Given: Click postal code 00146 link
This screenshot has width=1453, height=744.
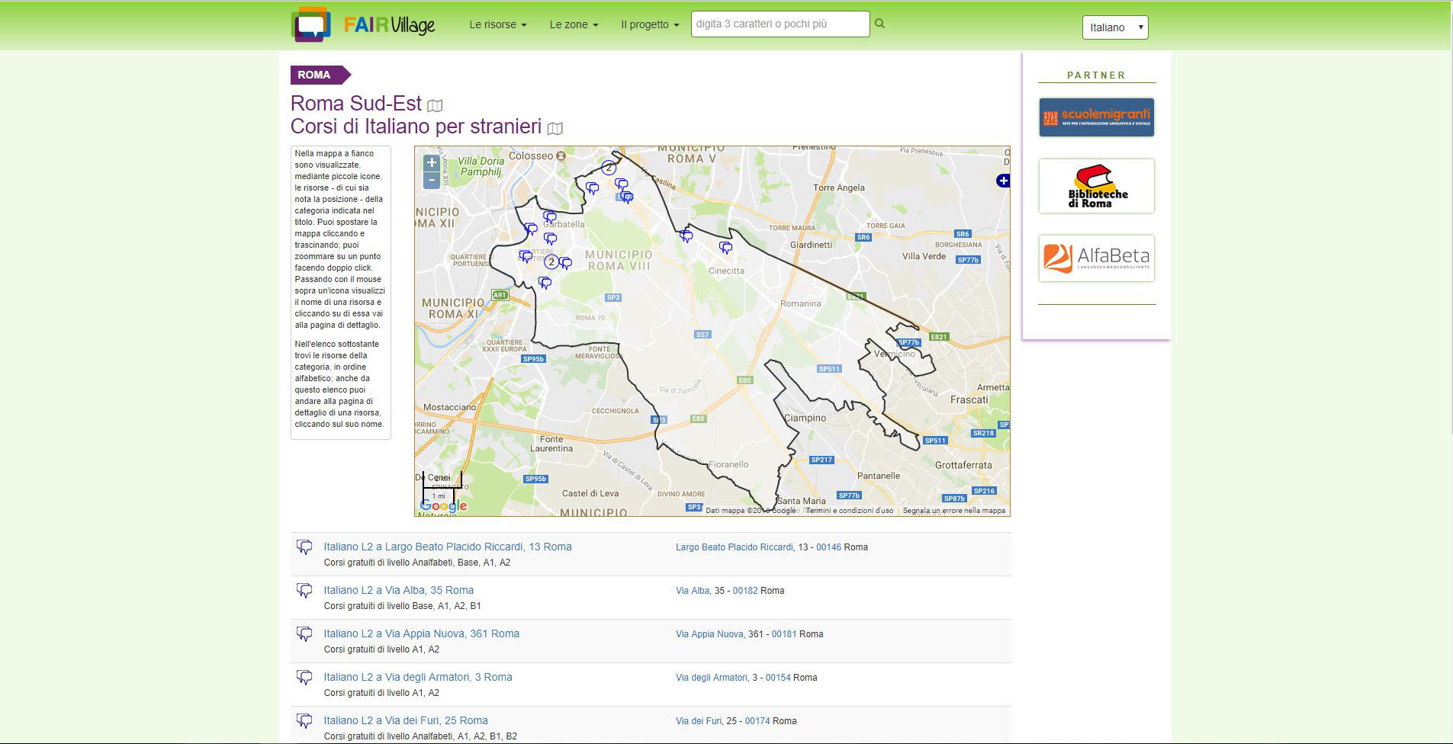Looking at the screenshot, I should pos(829,547).
